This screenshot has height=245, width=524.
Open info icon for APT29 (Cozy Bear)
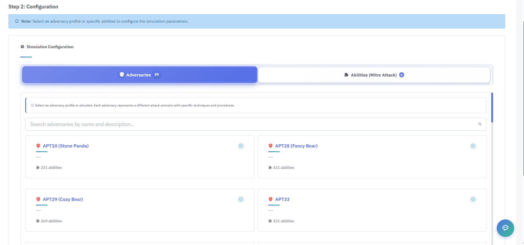click(x=241, y=199)
